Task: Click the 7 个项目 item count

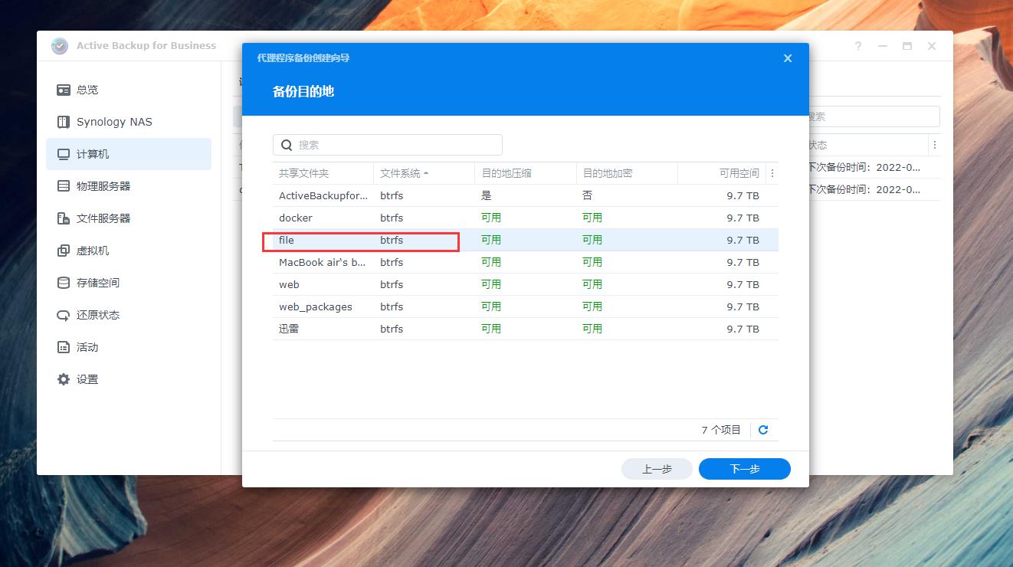Action: pyautogui.click(x=721, y=430)
